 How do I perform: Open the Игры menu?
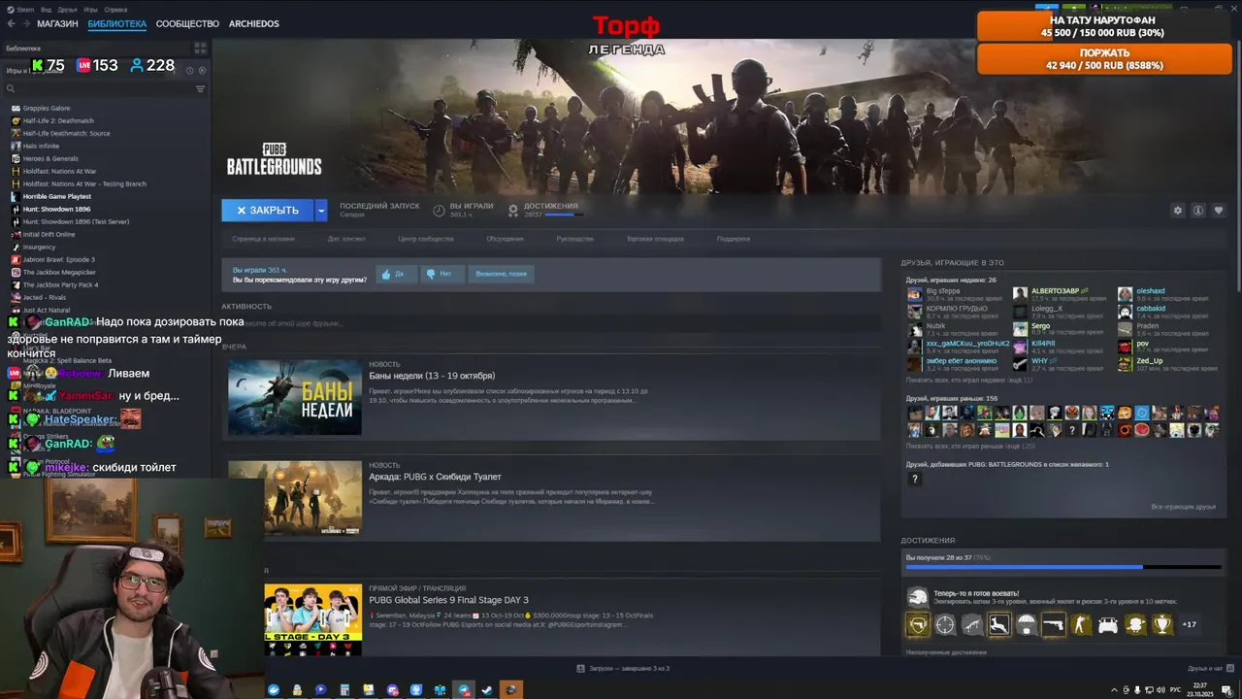coord(90,9)
